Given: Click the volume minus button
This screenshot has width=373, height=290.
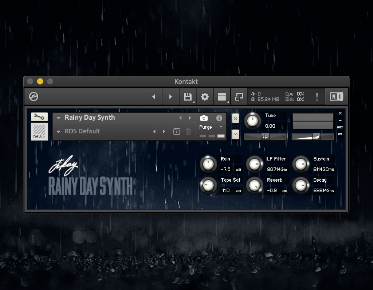Looking at the screenshot, I should point(295,137).
